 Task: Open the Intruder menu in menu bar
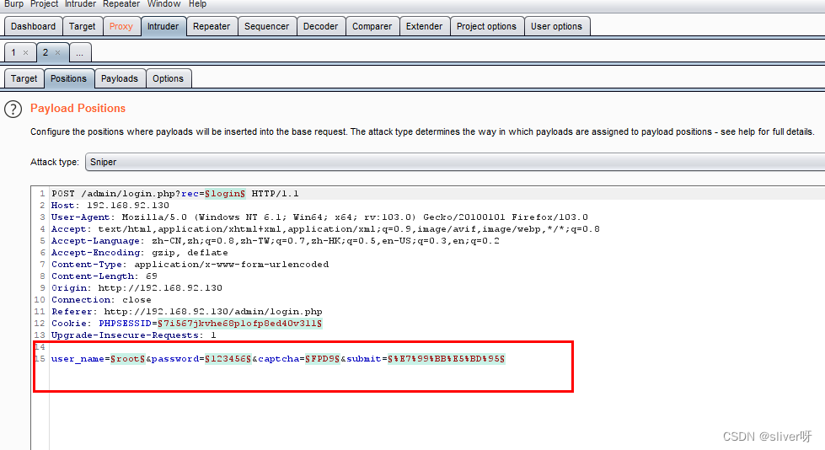coord(81,4)
